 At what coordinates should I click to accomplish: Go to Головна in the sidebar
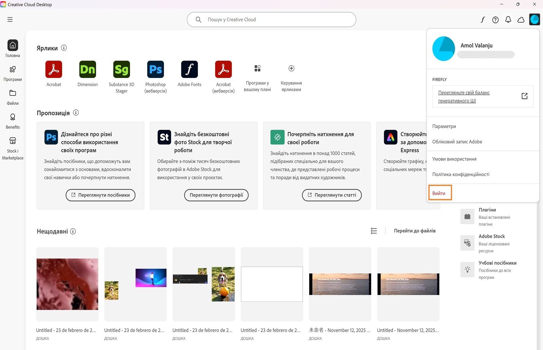[x=13, y=49]
